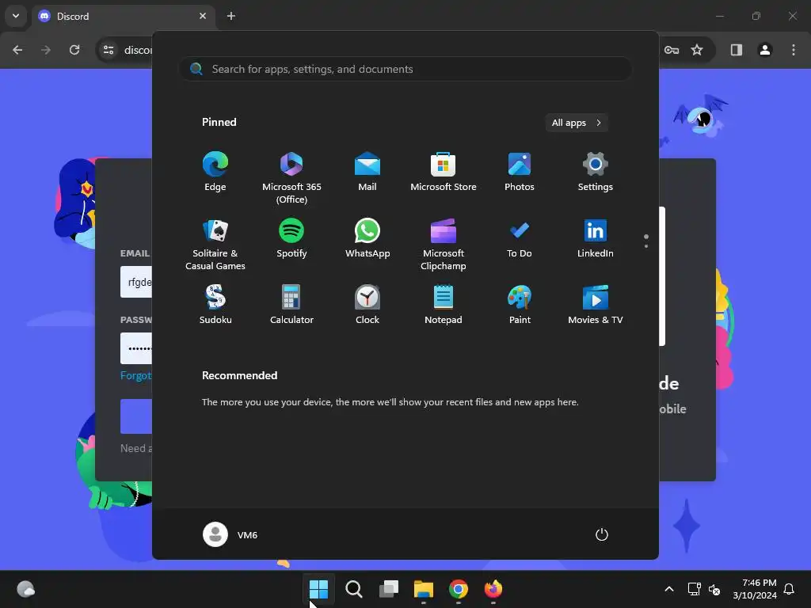Open Firefox from the taskbar
Viewport: 811px width, 608px height.
[493, 589]
